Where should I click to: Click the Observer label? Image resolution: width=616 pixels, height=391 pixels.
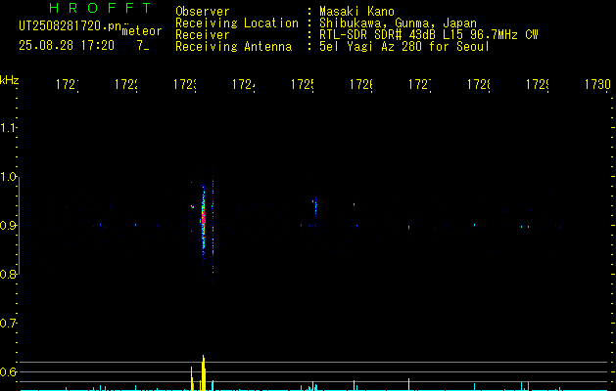pos(203,12)
